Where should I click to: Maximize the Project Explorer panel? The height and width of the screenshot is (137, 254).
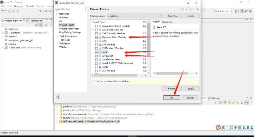(x=51, y=20)
